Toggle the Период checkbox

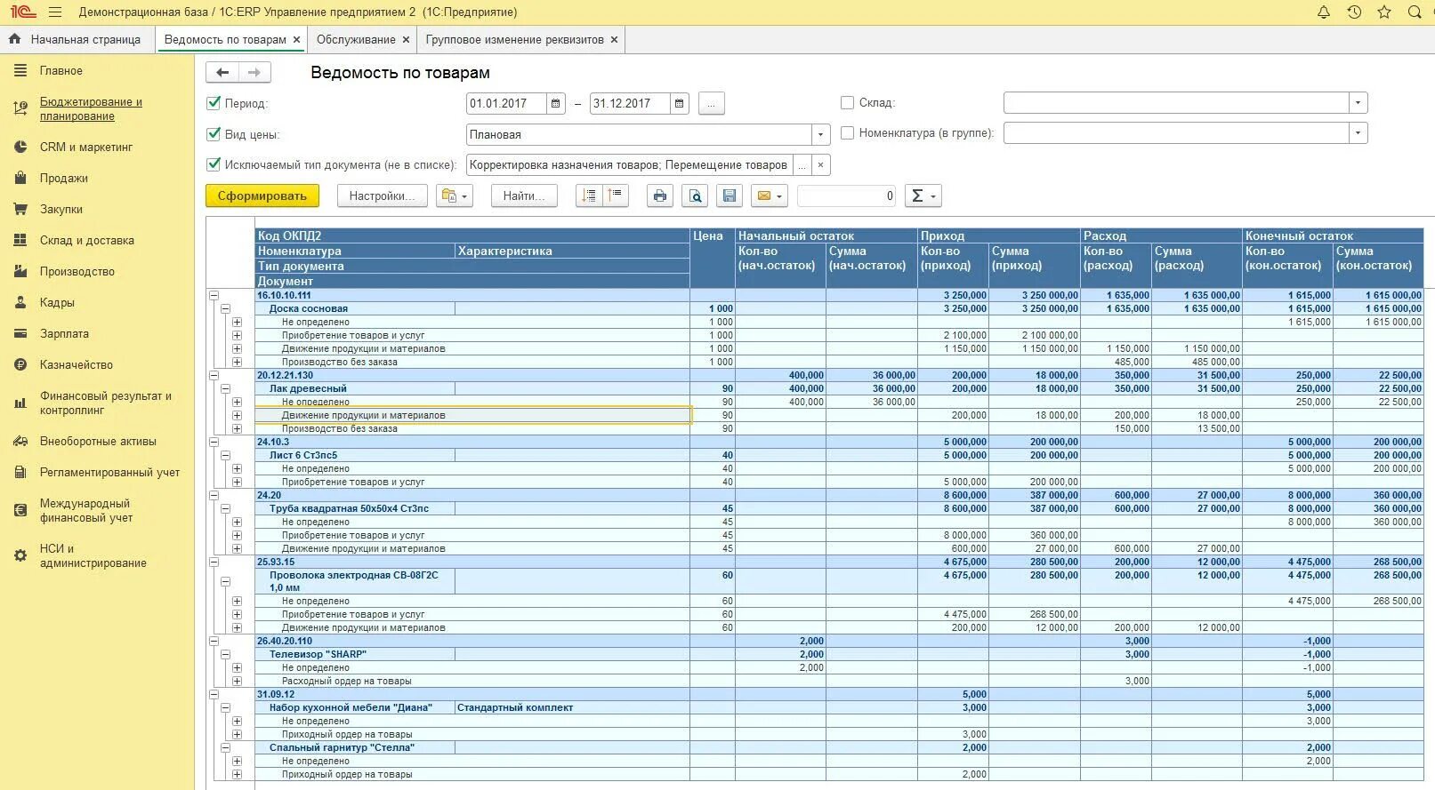pos(214,102)
